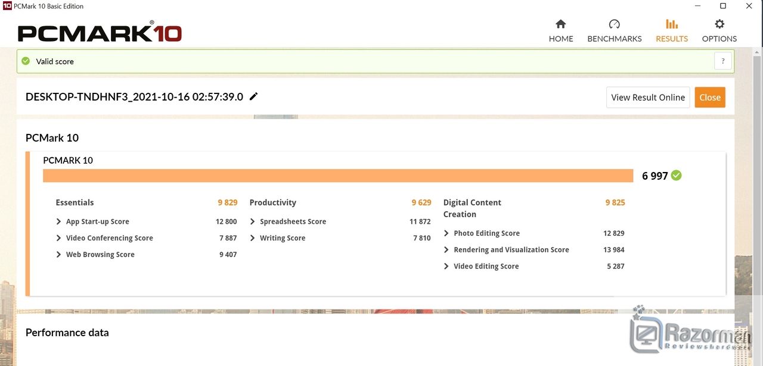Click the Digital Content Creation score 9 825
The image size is (763, 366).
(x=615, y=202)
